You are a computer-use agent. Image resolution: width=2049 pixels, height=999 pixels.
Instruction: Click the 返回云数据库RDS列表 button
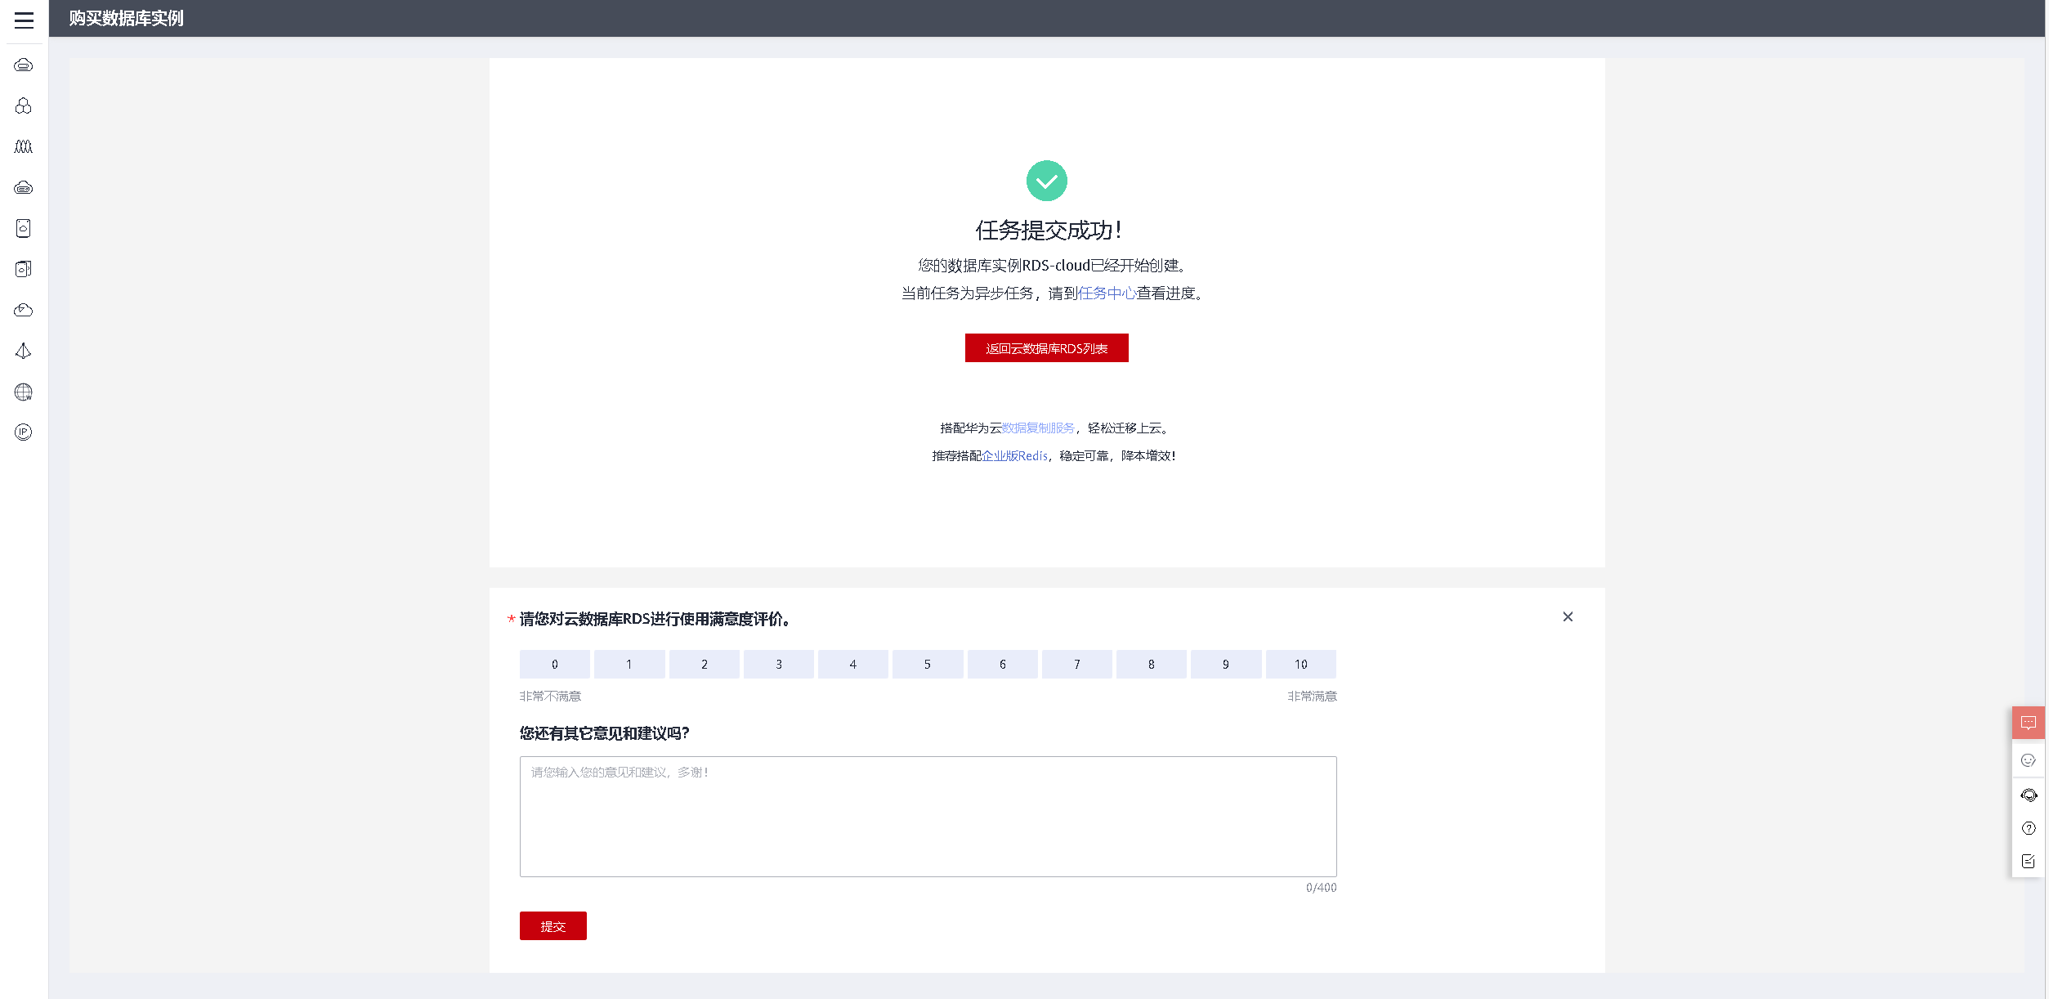pyautogui.click(x=1046, y=348)
